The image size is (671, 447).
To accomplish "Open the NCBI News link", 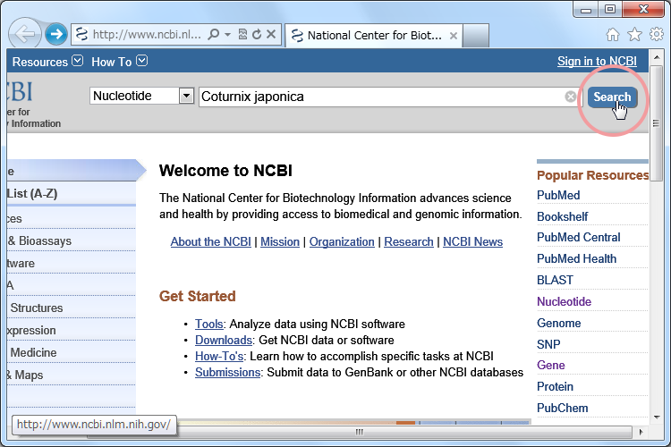I will coord(472,241).
